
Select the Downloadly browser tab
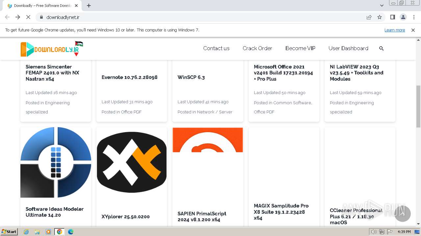point(43,6)
